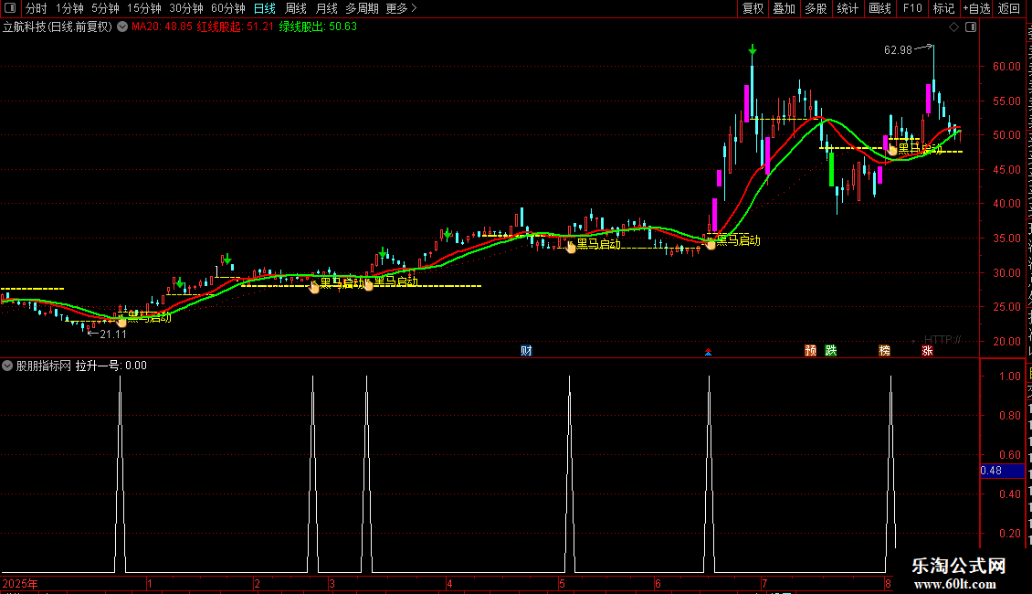1032x594 pixels.
Task: Click the hand pointer beside the 21.11 low
Action: (121, 322)
